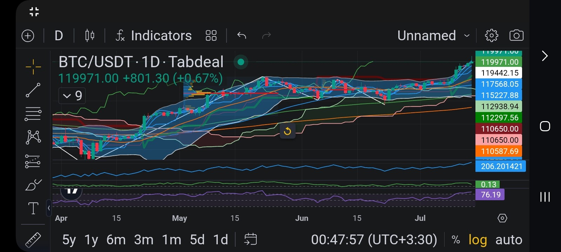Click the dark red 110650.00 label
The image size is (561, 252).
pyautogui.click(x=499, y=129)
